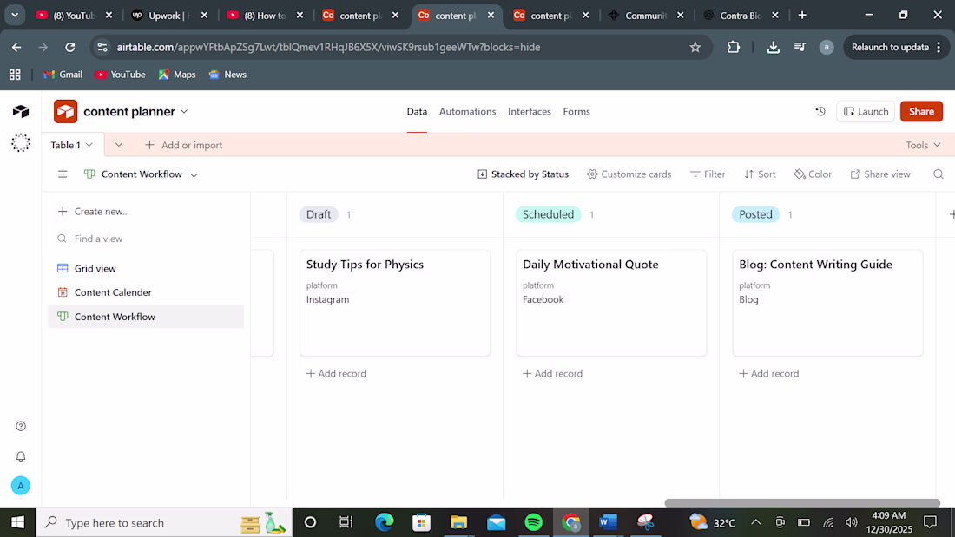
Task: Switch to Interfaces tab
Action: pyautogui.click(x=530, y=111)
